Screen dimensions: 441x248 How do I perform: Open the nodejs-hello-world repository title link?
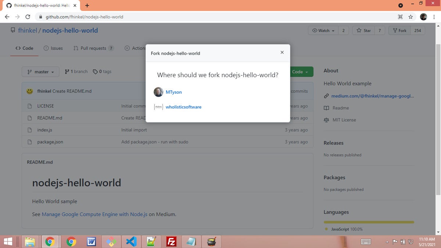click(70, 30)
